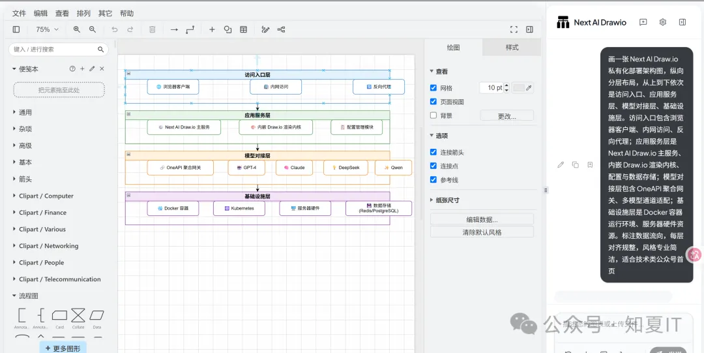Copy the chat message
Image resolution: width=704 pixels, height=353 pixels.
[575, 165]
